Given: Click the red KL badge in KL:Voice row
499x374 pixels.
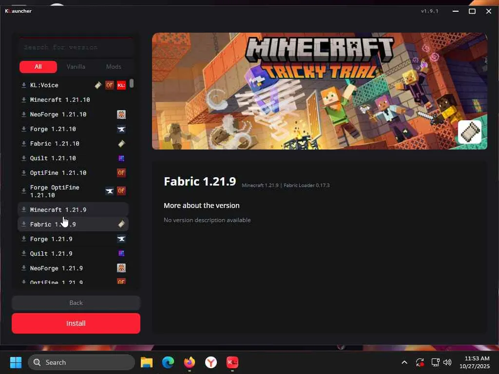Looking at the screenshot, I should coord(121,85).
